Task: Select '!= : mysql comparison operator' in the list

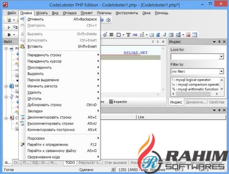Action: [x=196, y=84]
